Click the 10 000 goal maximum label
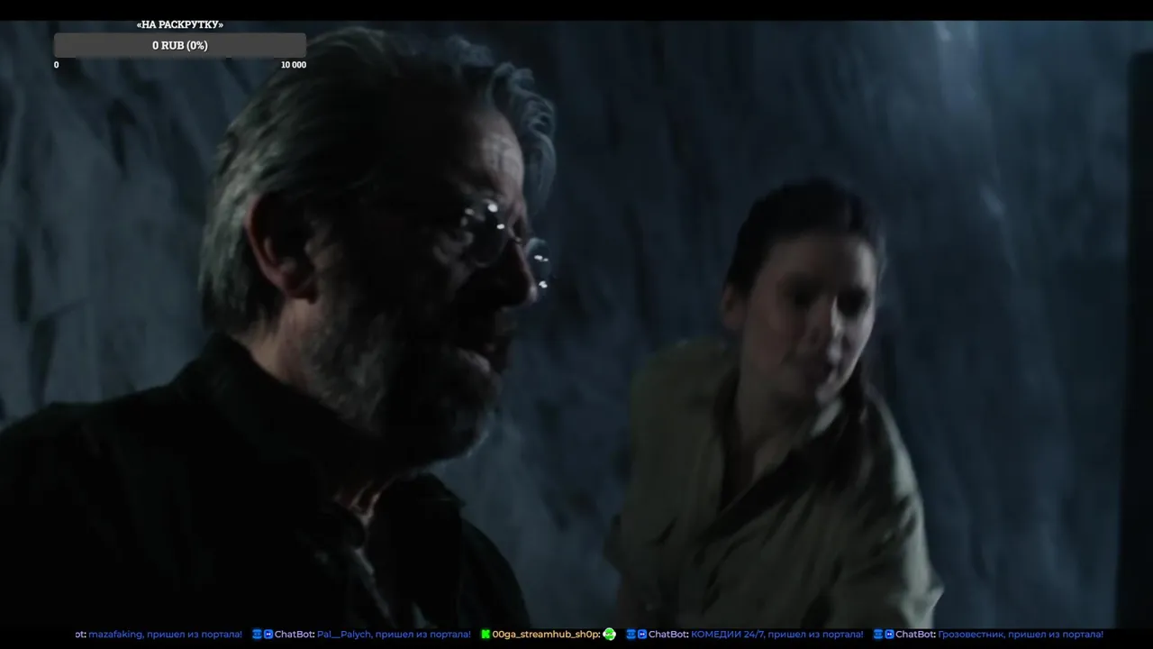The width and height of the screenshot is (1153, 649). coord(293,65)
